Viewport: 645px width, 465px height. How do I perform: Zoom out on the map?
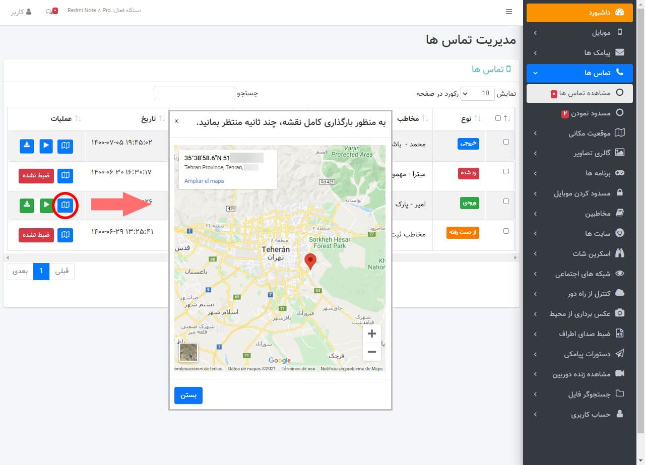coord(372,352)
